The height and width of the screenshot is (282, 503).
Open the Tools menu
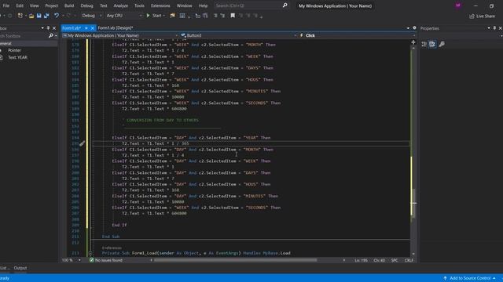point(139,5)
